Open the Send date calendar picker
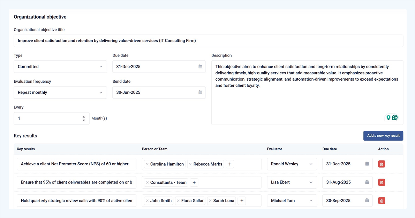 [x=200, y=92]
